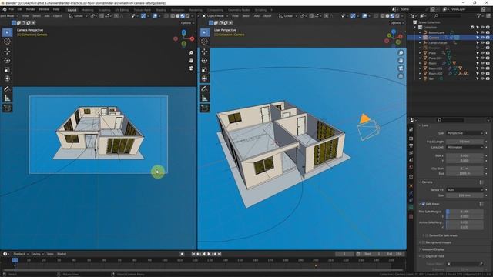Select the Measure tool in left viewport

pyautogui.click(x=7, y=98)
